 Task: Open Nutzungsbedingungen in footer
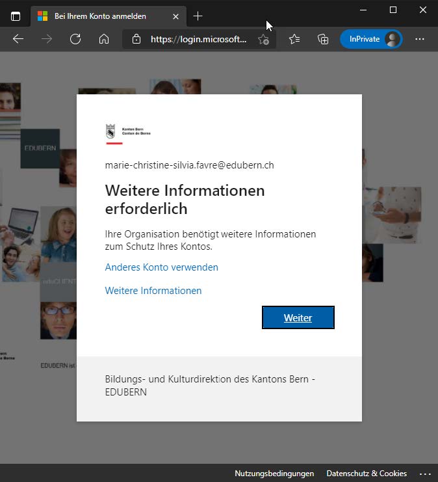point(274,474)
